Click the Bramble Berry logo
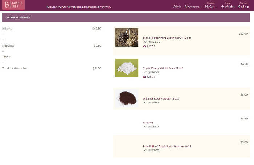Image resolution: width=254 pixels, height=165 pixels. coord(13,5)
